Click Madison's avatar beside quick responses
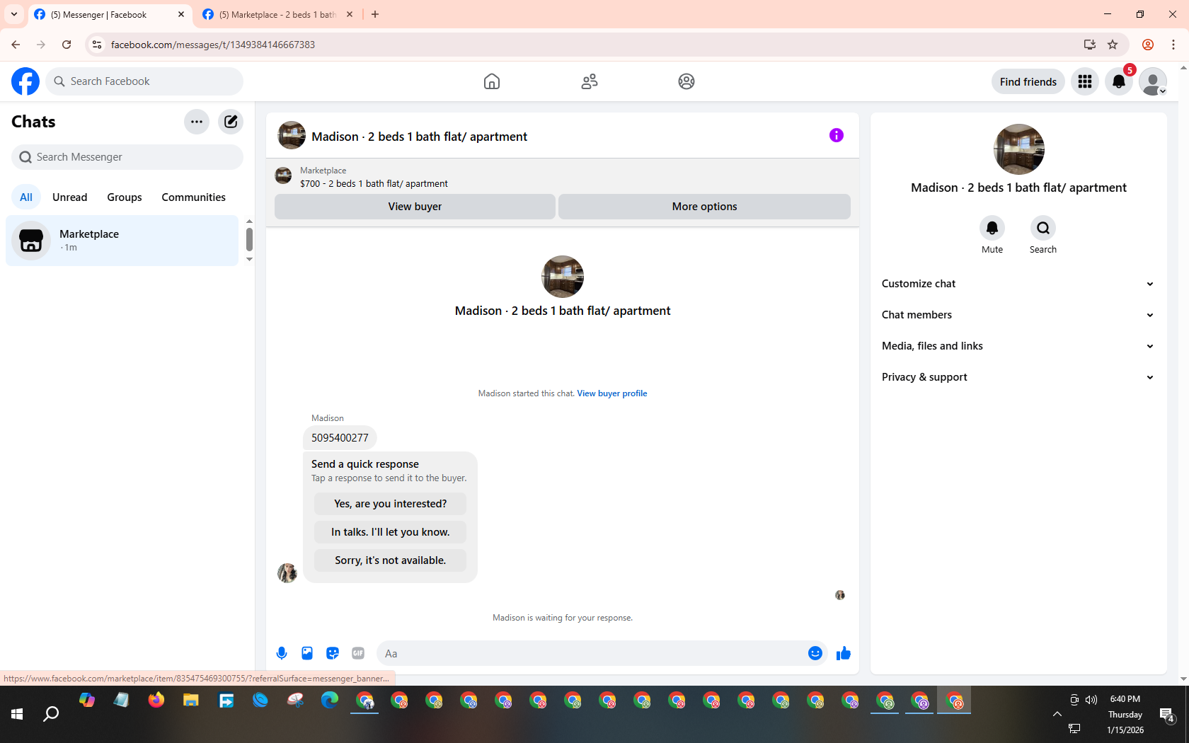 click(x=287, y=573)
